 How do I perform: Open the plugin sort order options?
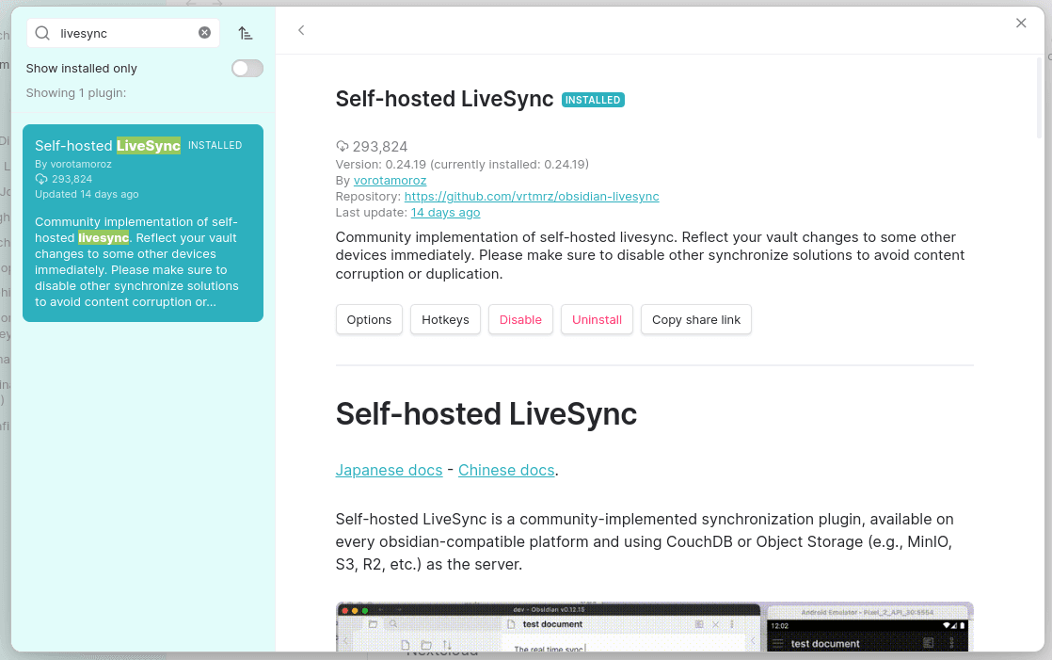pos(246,33)
